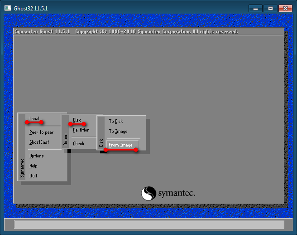Image resolution: width=297 pixels, height=235 pixels.
Task: Click the bottom status bar field
Action: 149,225
